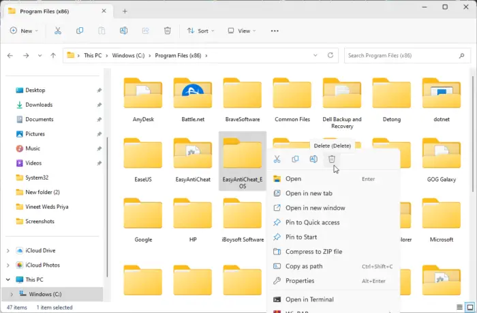Click Rename icon in the context menu

click(313, 159)
